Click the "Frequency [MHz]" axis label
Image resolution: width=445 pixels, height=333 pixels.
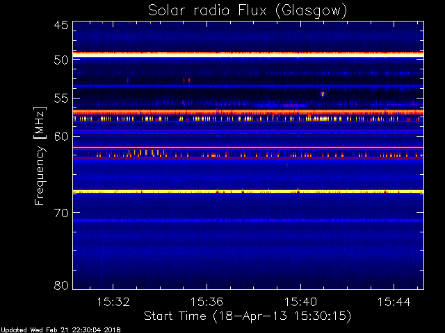tap(40, 155)
